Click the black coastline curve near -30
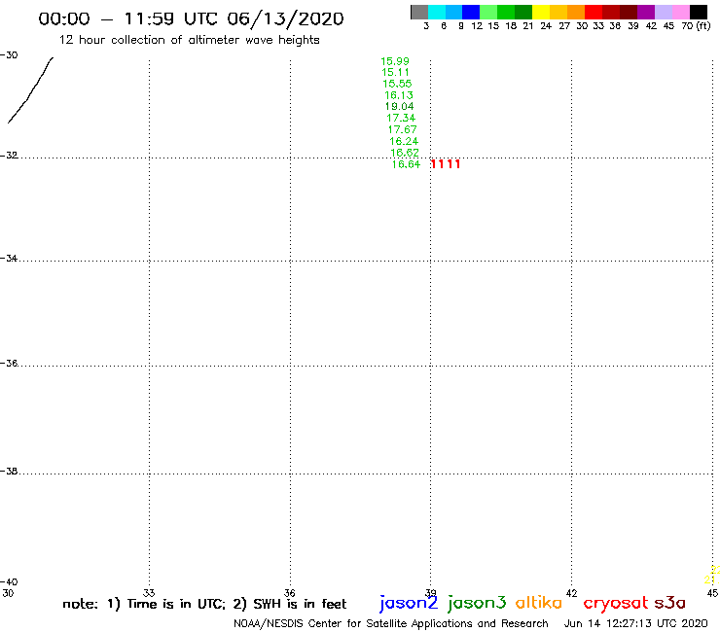 point(30,90)
